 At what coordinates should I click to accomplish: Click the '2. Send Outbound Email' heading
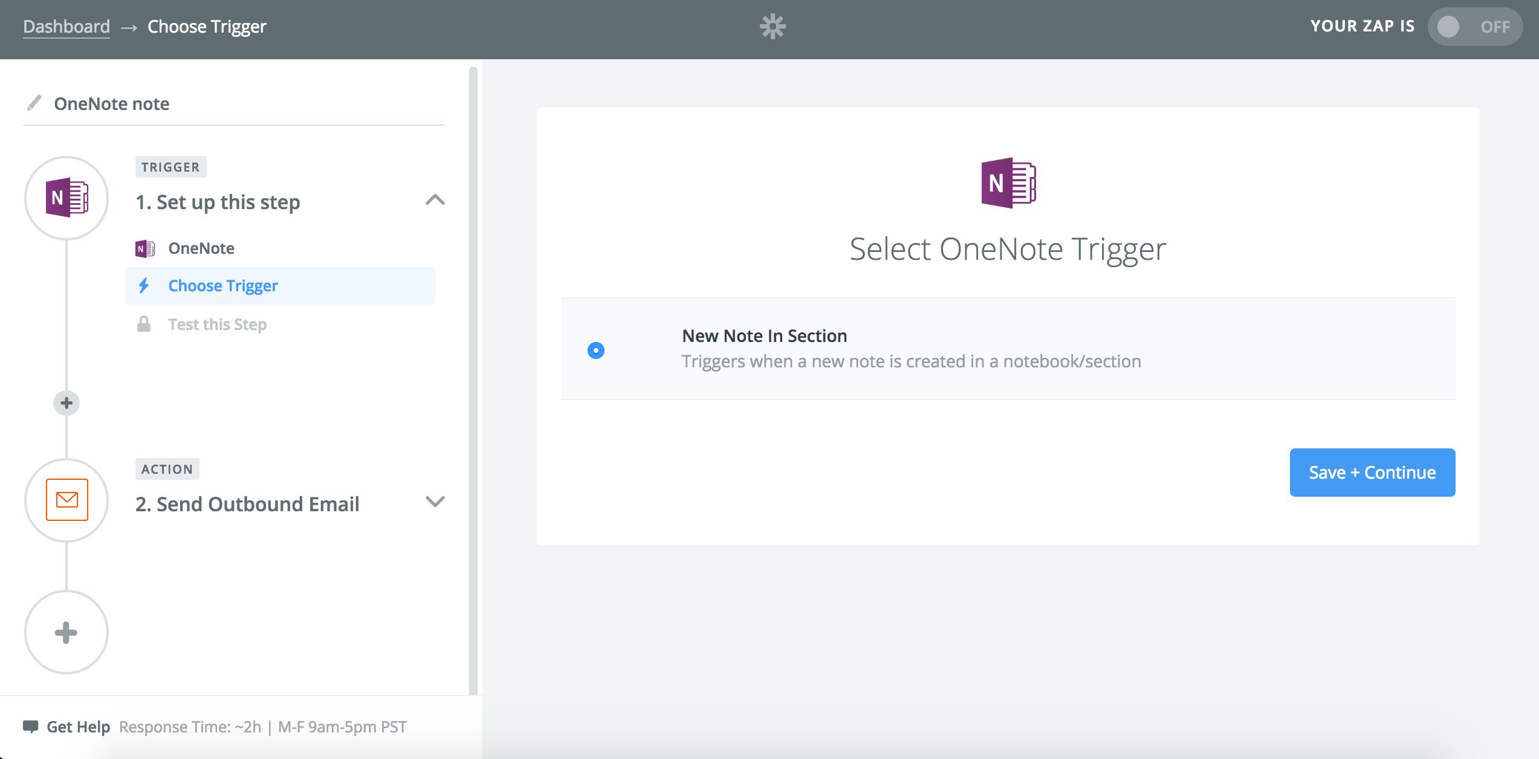247,504
